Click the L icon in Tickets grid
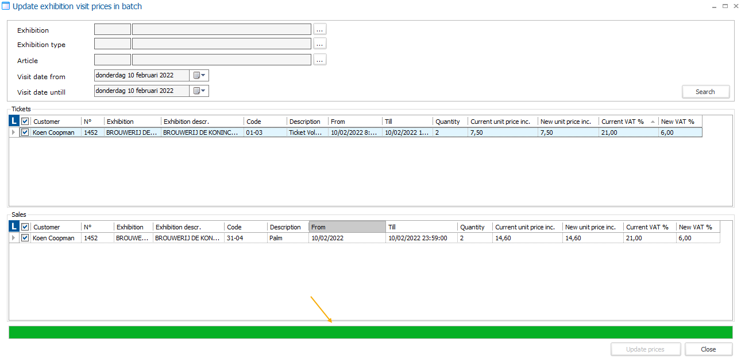Viewport: 741px width, 359px height. click(x=14, y=121)
